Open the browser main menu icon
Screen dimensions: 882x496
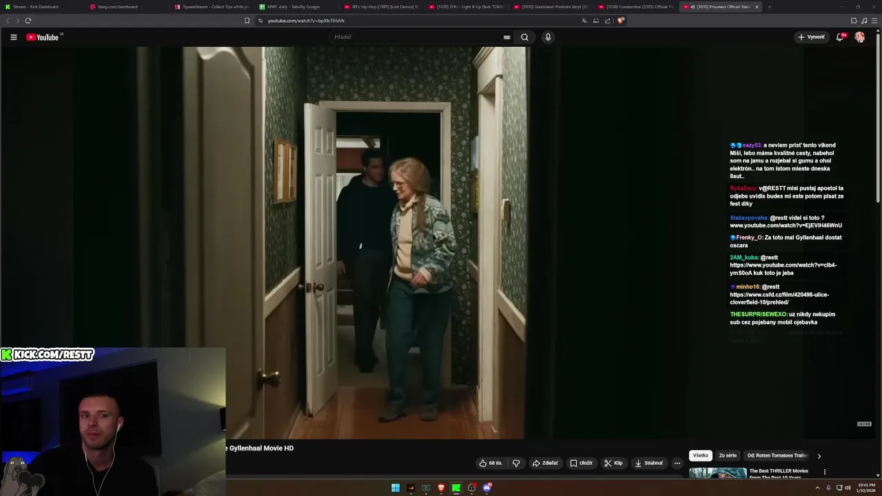tap(874, 21)
